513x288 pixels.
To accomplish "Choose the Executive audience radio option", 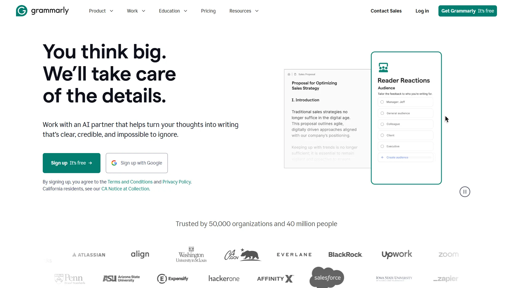I will pos(382,146).
